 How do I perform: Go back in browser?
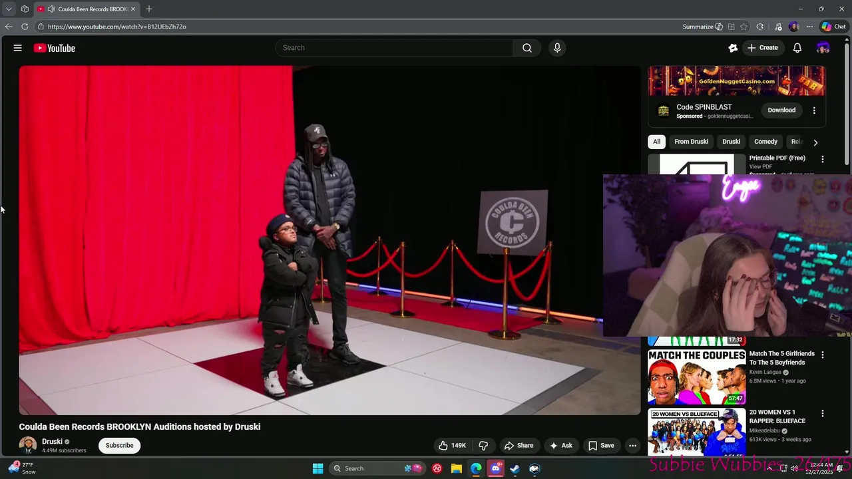pyautogui.click(x=9, y=27)
